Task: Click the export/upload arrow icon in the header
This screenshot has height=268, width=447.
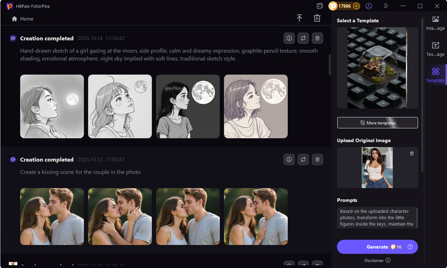Action: point(299,18)
